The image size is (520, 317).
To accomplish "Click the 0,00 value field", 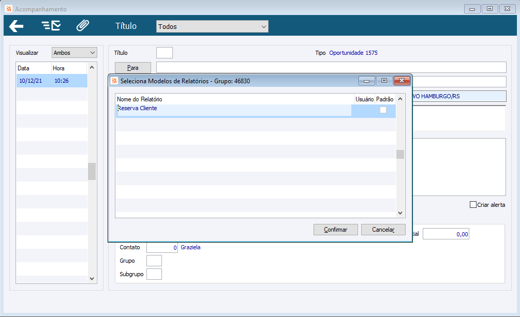I will [x=446, y=234].
